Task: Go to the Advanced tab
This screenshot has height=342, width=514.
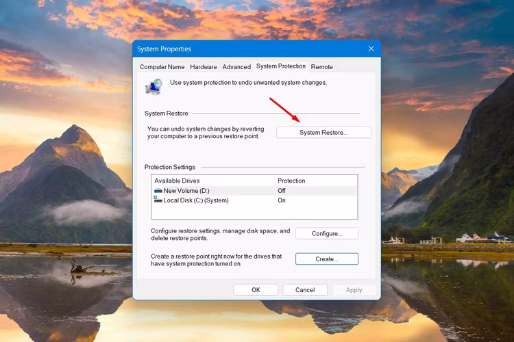Action: click(x=236, y=67)
